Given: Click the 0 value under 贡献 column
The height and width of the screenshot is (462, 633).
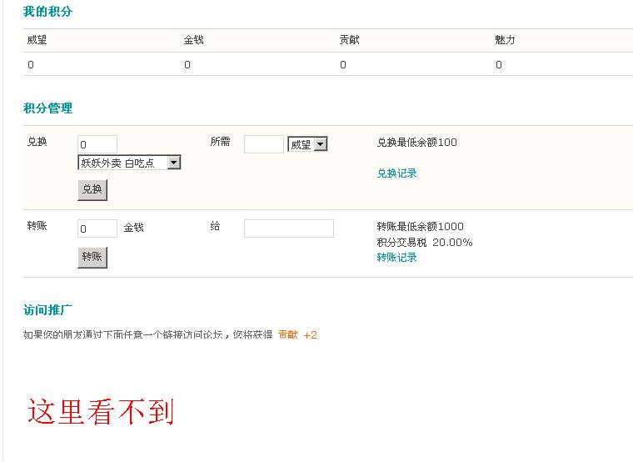Looking at the screenshot, I should point(343,65).
